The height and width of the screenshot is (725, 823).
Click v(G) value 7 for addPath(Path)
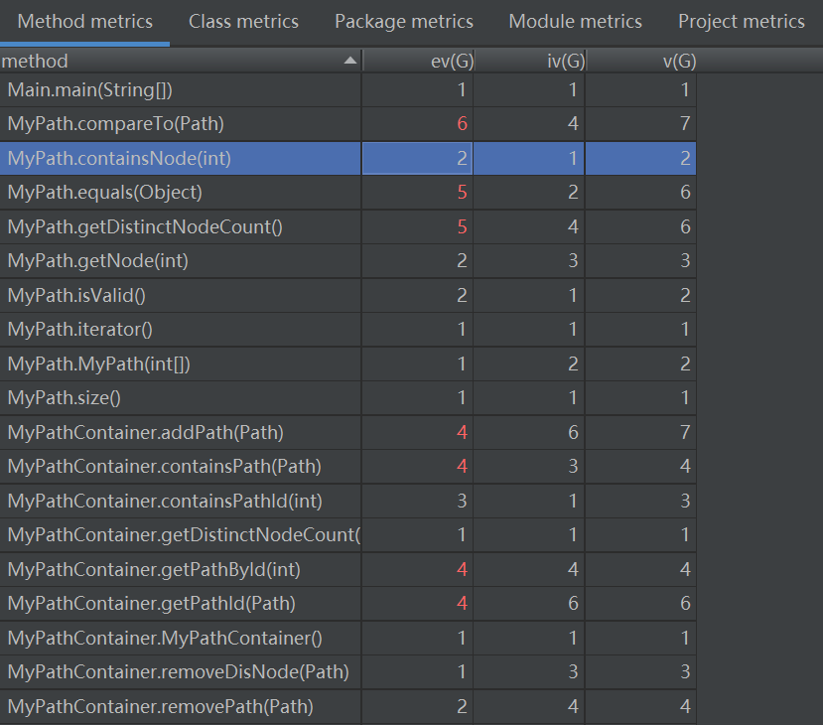pos(685,432)
